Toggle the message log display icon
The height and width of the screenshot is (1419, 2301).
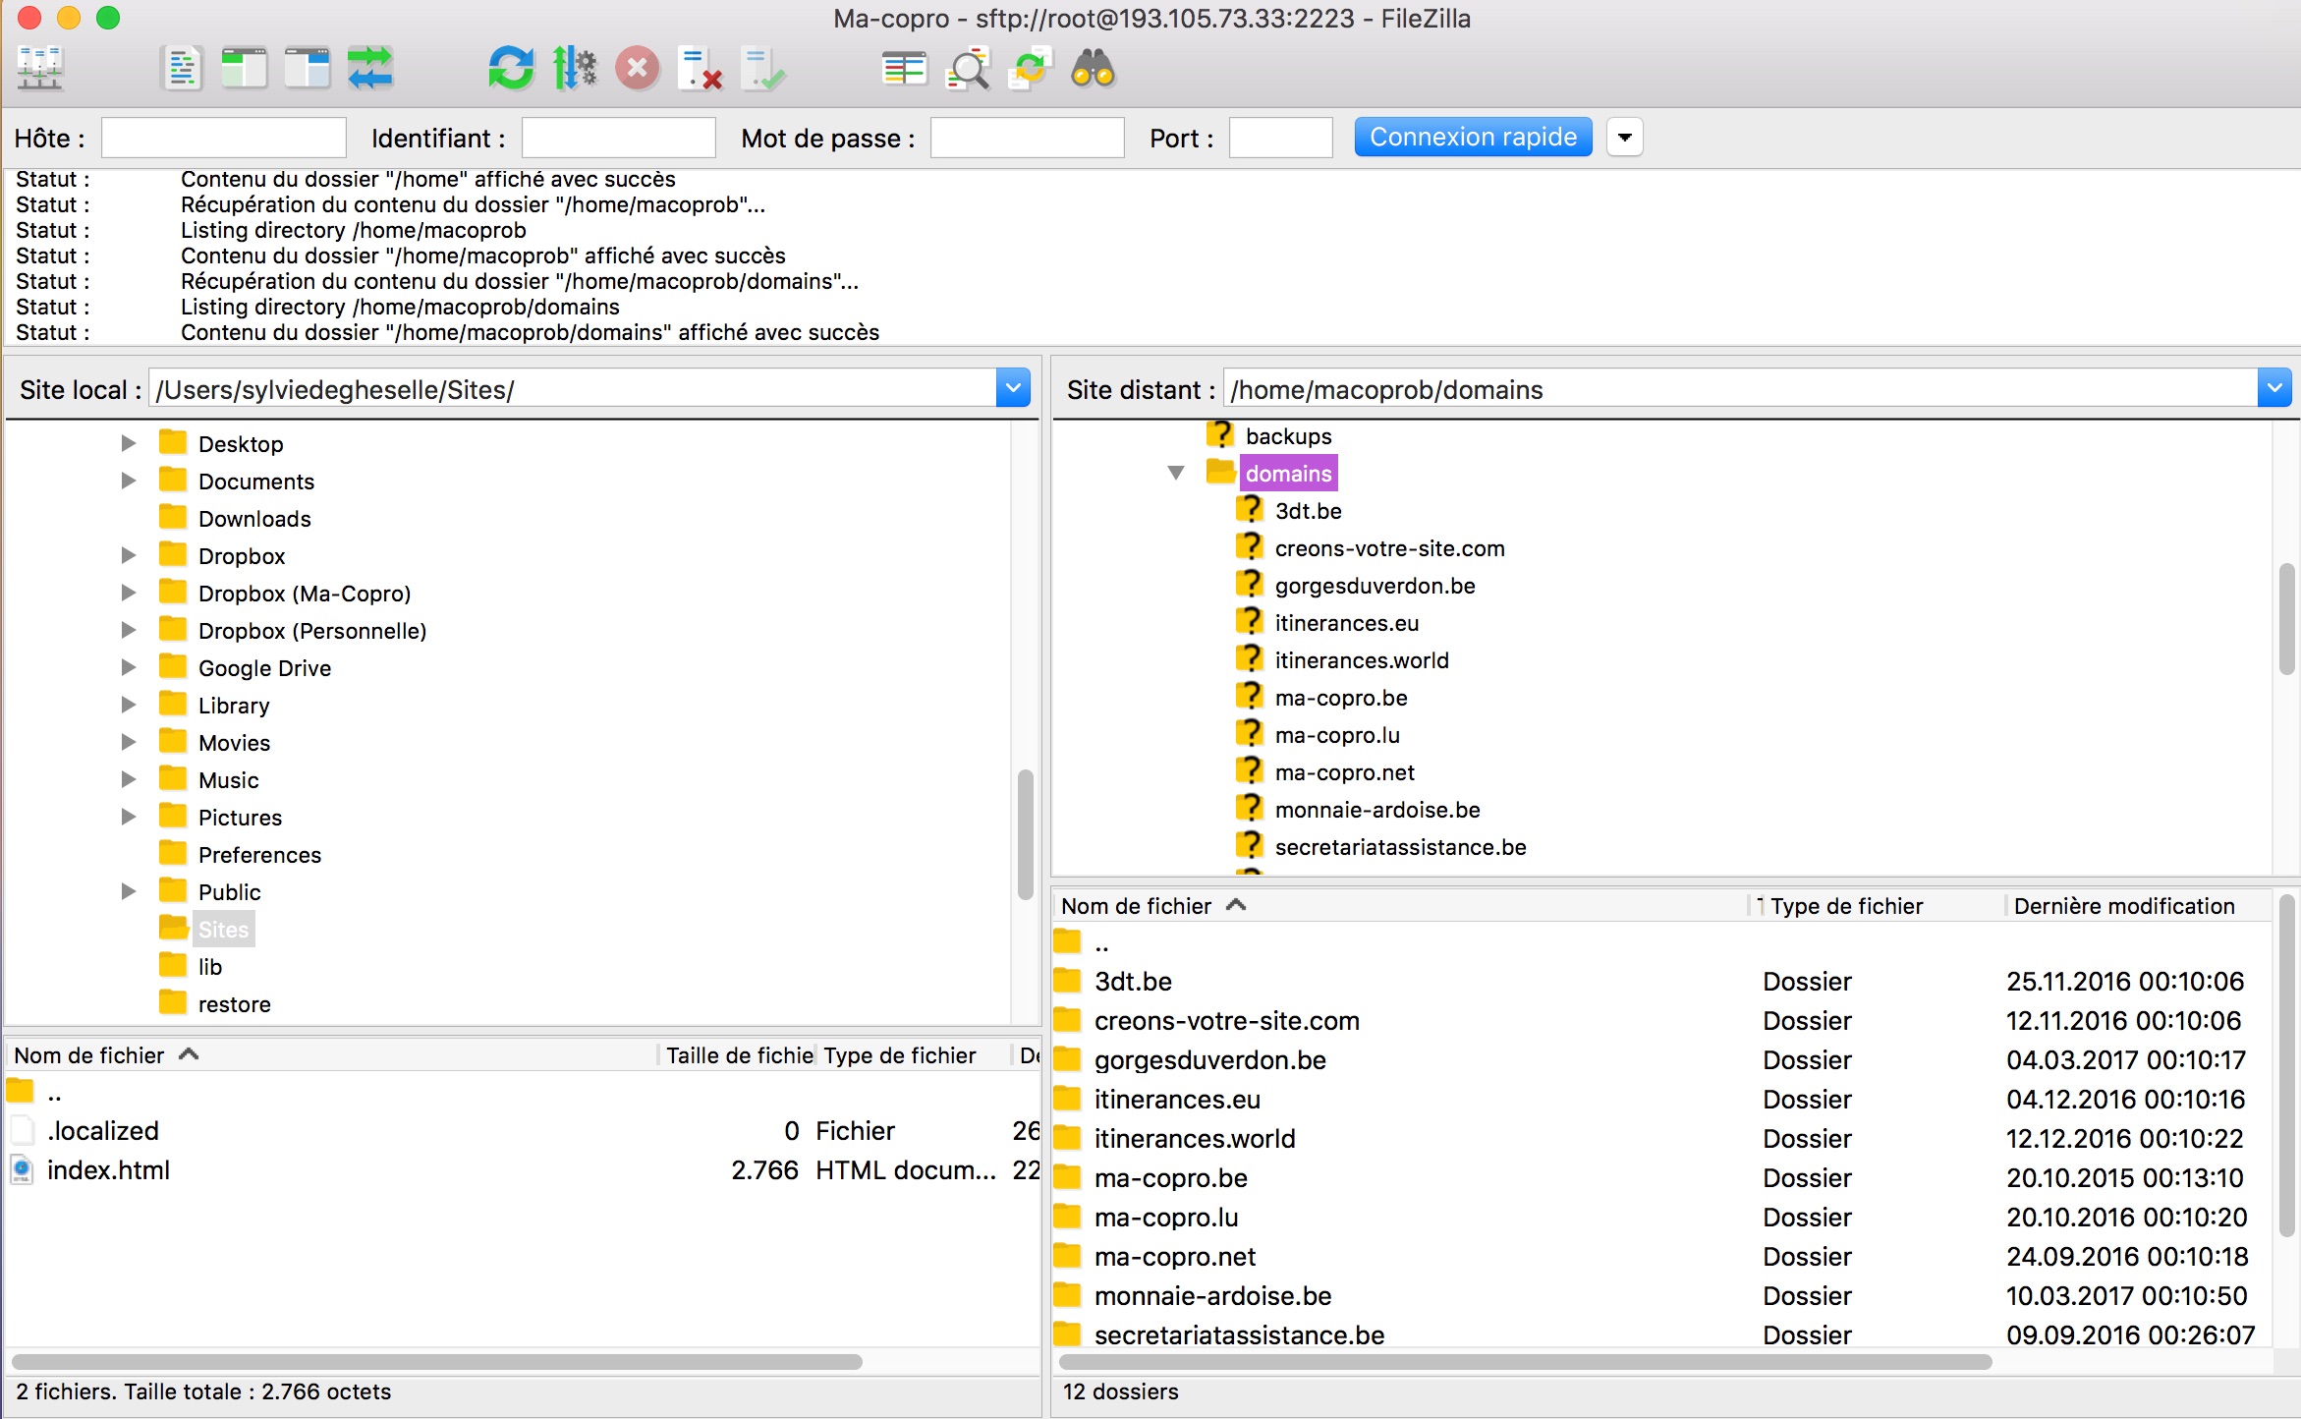(x=182, y=69)
